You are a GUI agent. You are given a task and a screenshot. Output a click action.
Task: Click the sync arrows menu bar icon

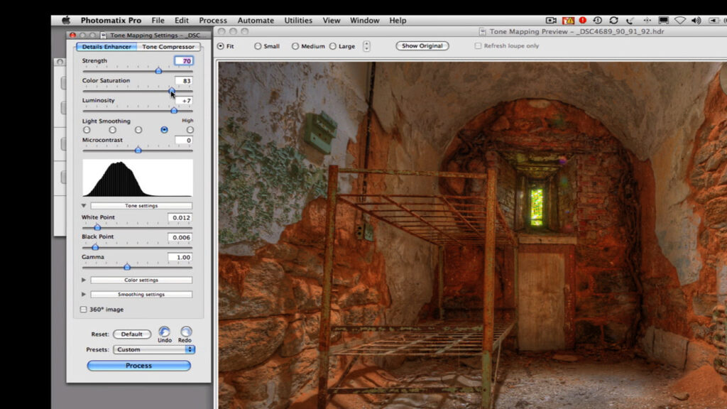pyautogui.click(x=613, y=21)
